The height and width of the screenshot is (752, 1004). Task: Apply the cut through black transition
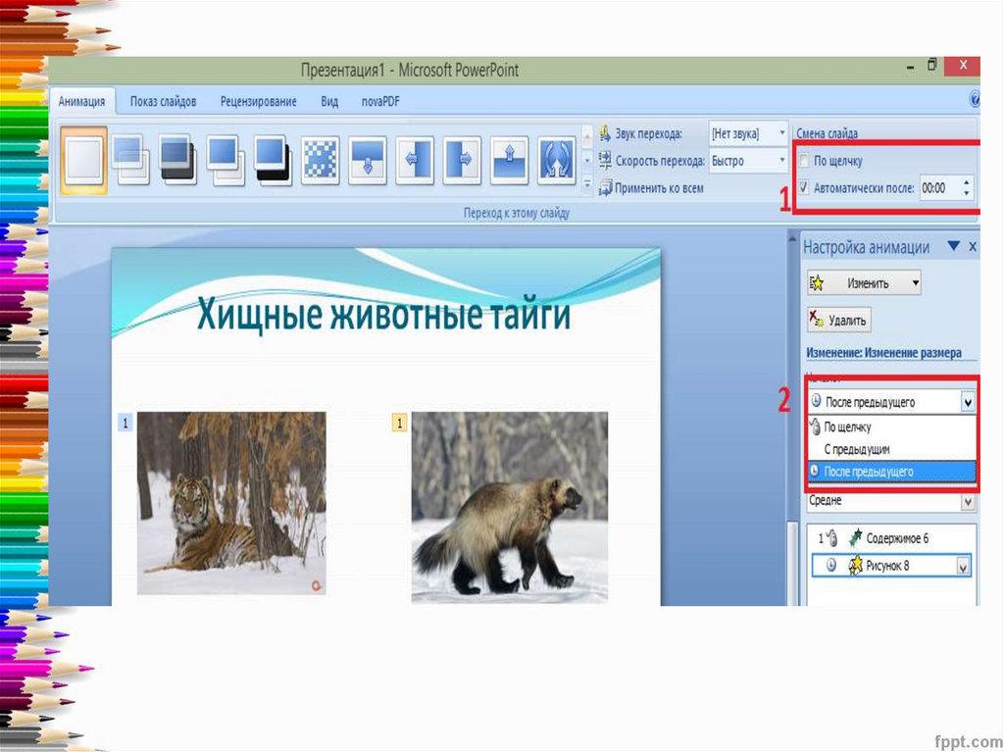(273, 160)
